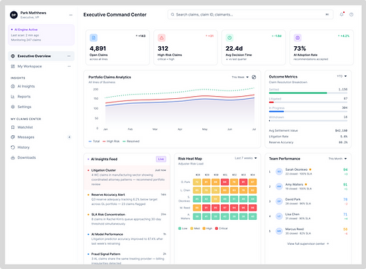
Task: Open the SLA Risk Concentration insight
Action: click(x=127, y=219)
